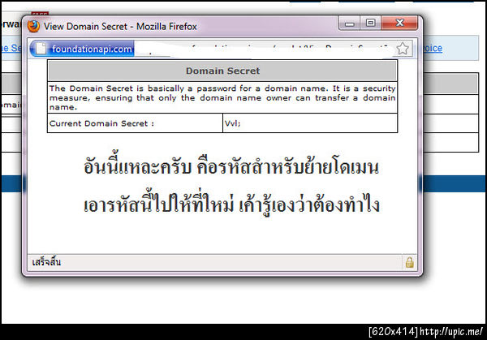Click the foundationapi.com site identity button
487x340 pixels.
pos(82,49)
